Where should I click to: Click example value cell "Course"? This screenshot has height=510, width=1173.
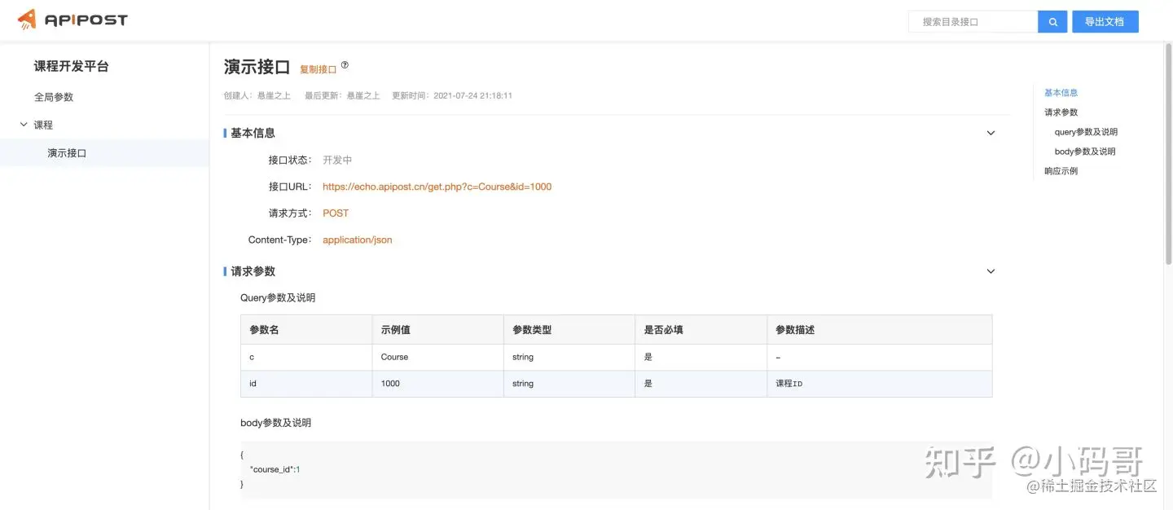coord(437,358)
